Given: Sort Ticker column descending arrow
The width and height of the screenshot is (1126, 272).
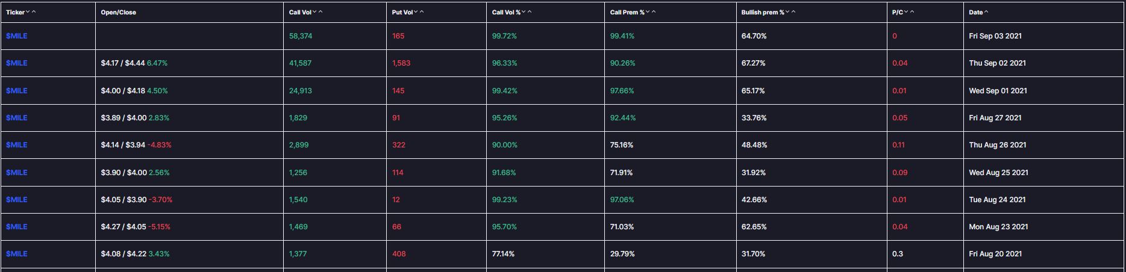Looking at the screenshot, I should [x=28, y=12].
